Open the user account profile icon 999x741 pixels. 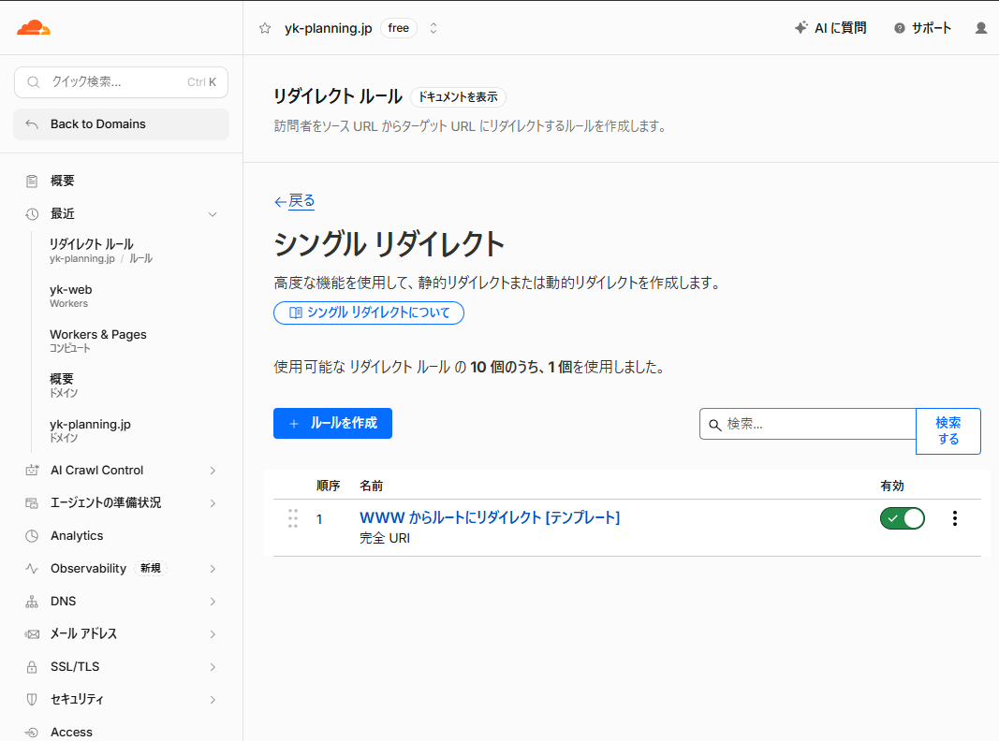click(981, 28)
